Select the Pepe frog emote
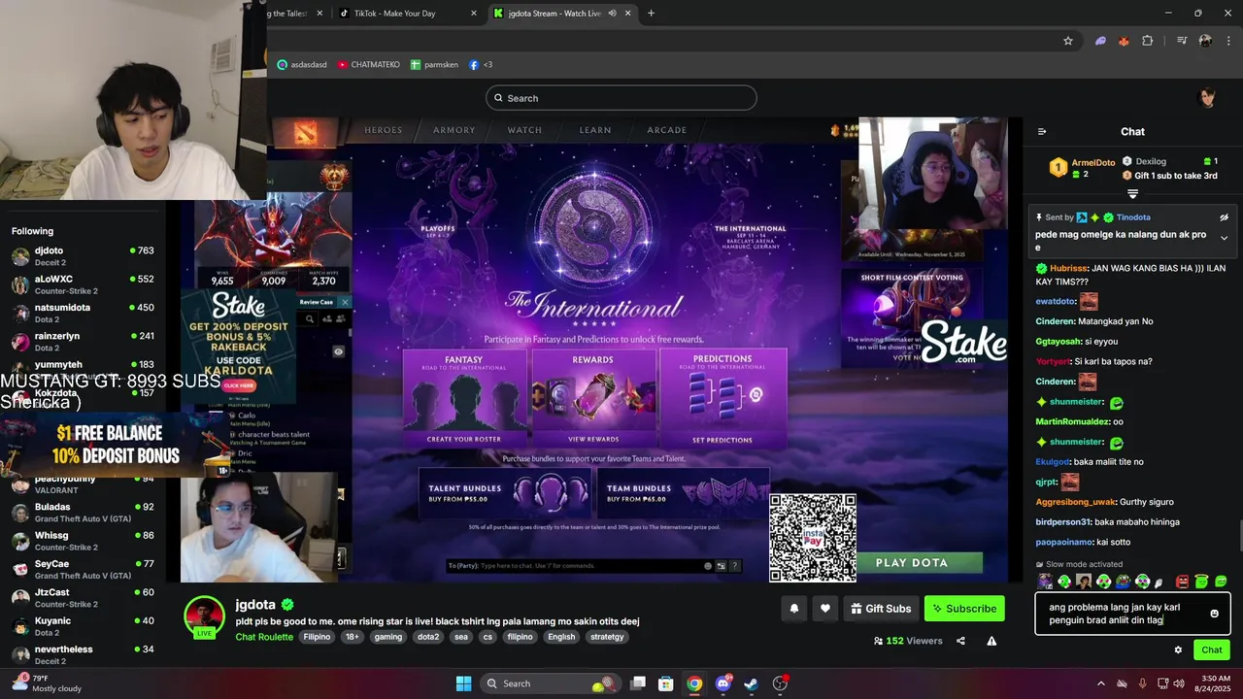 [1123, 582]
